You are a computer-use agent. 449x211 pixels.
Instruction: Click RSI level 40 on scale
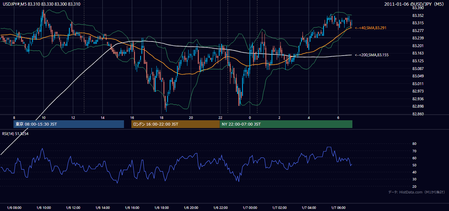pyautogui.click(x=414, y=172)
